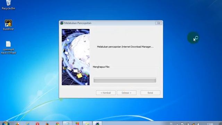Click the 'Melakukan pencopotan Internet Download Manager...' text
The height and width of the screenshot is (125, 222).
tap(125, 47)
